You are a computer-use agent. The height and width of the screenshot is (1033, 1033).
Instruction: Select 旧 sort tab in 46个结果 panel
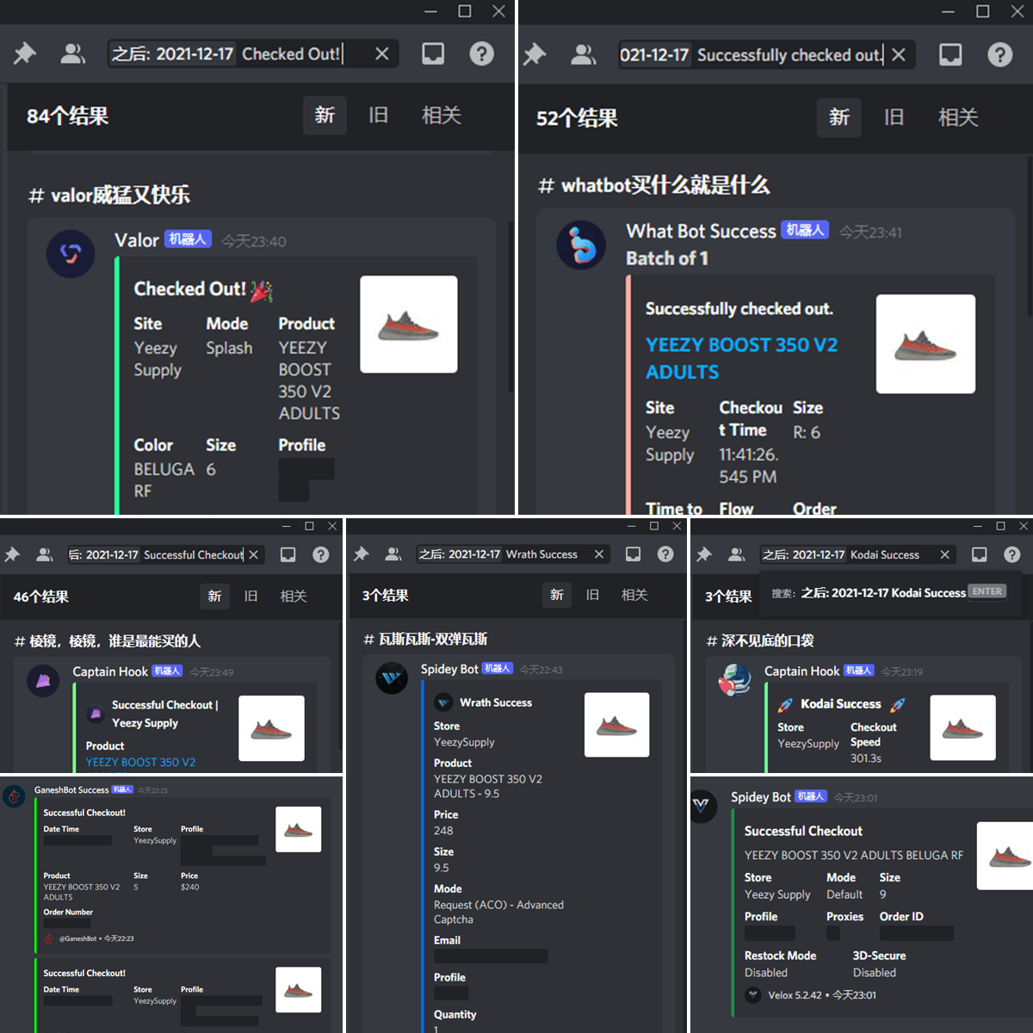[x=251, y=596]
